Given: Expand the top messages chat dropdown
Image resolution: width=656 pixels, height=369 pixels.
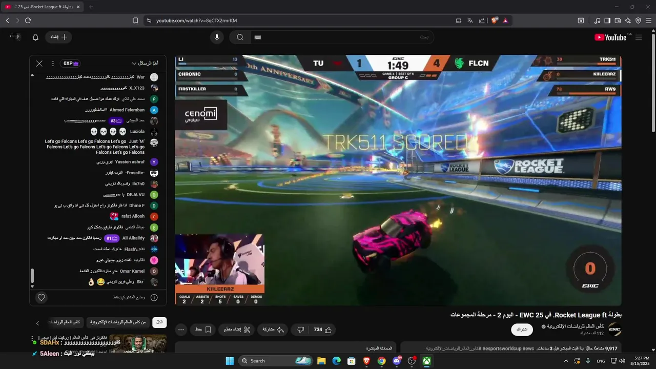Looking at the screenshot, I should tap(145, 64).
